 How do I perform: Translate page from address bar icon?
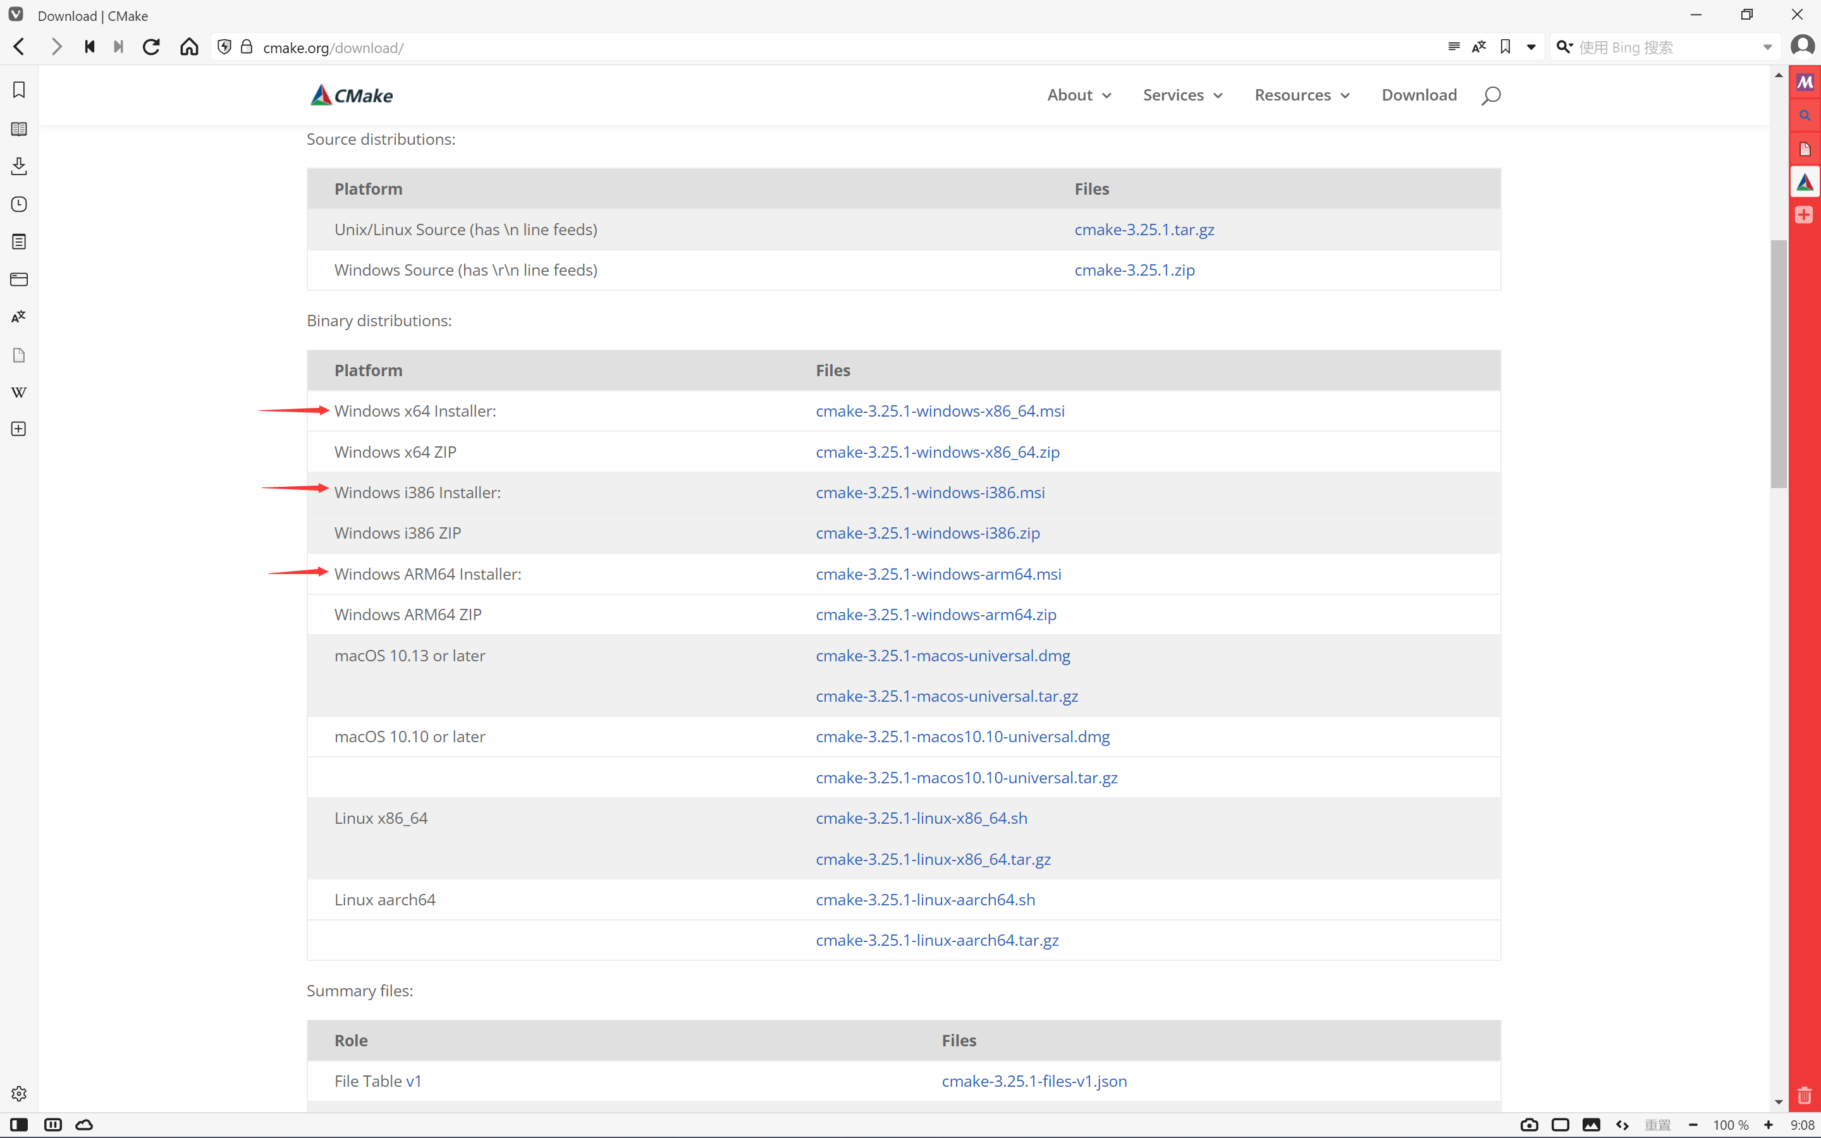pyautogui.click(x=1480, y=47)
